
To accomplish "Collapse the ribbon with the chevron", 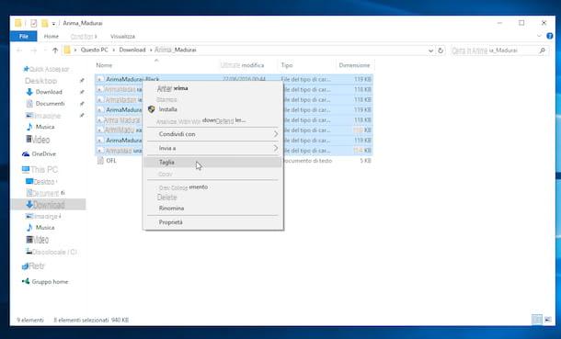I will point(539,36).
